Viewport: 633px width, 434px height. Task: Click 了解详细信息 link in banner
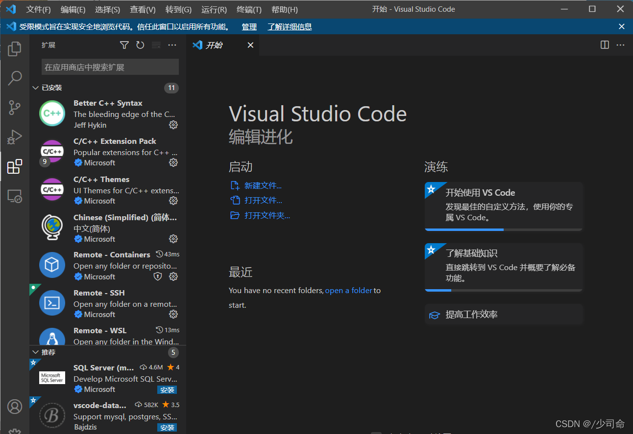click(290, 26)
